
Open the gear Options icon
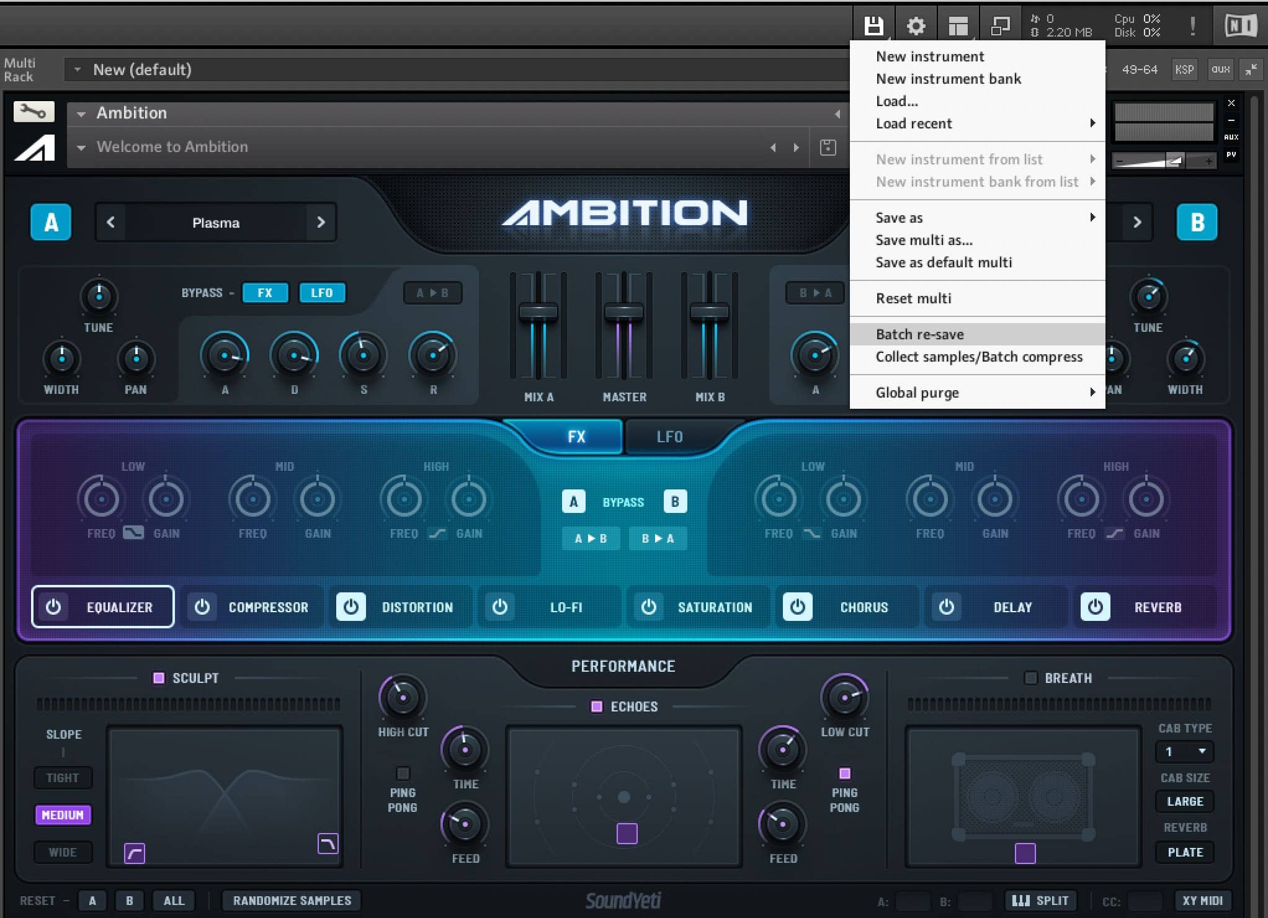(x=916, y=25)
